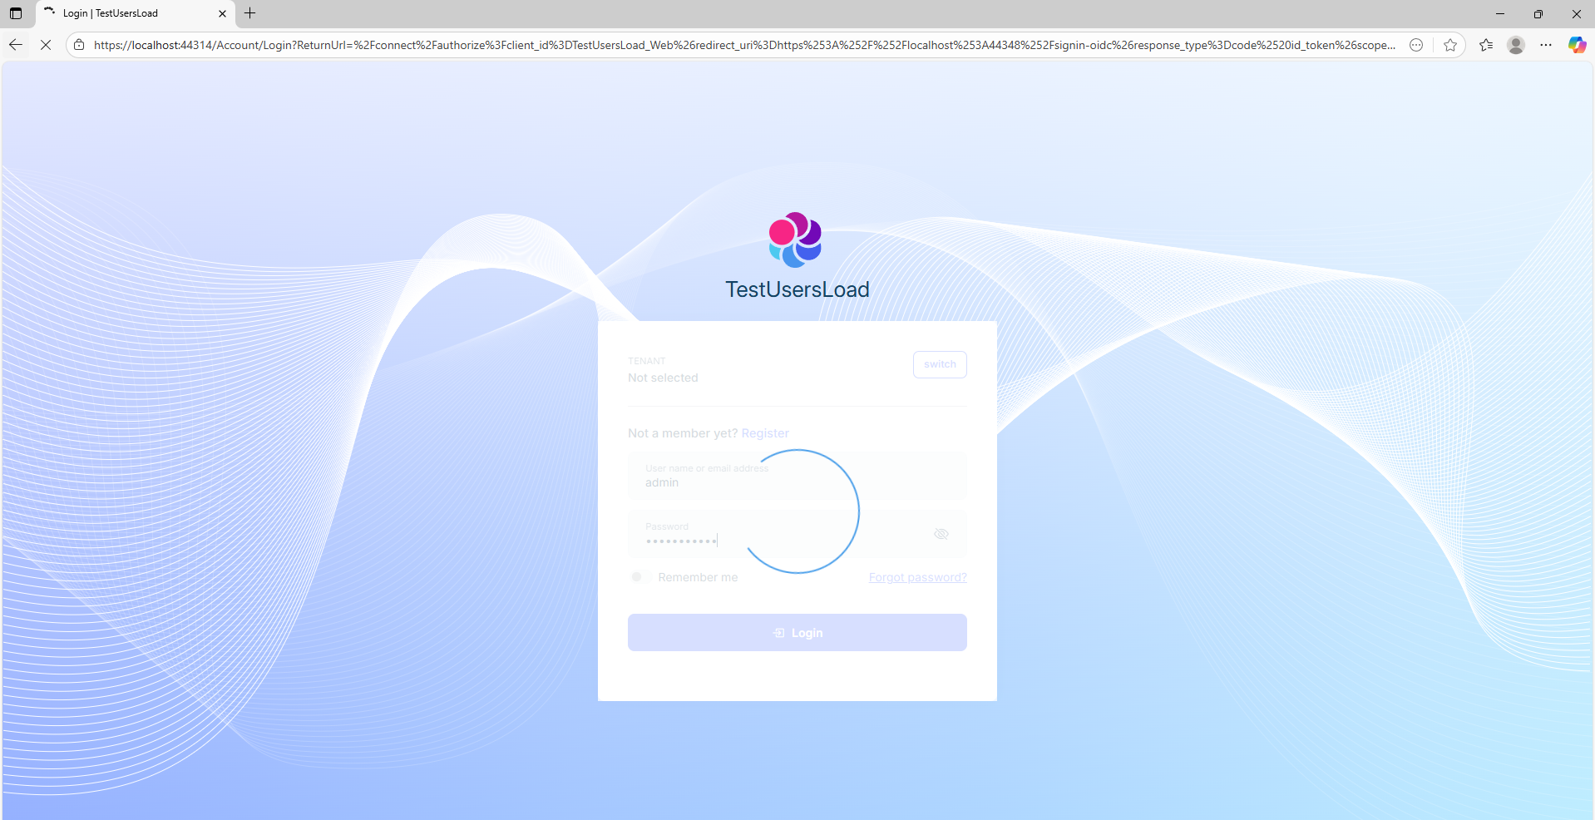1595x820 pixels.
Task: Click the TestUsersLoad heading text
Action: (x=797, y=289)
